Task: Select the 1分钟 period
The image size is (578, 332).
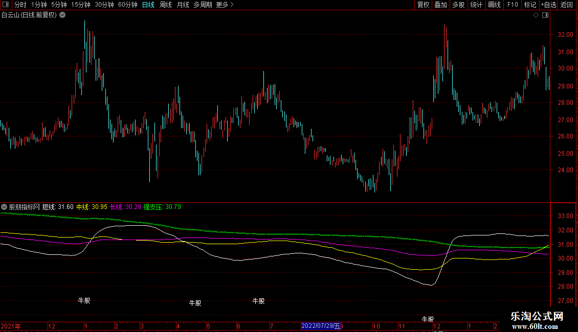Action: click(x=39, y=5)
